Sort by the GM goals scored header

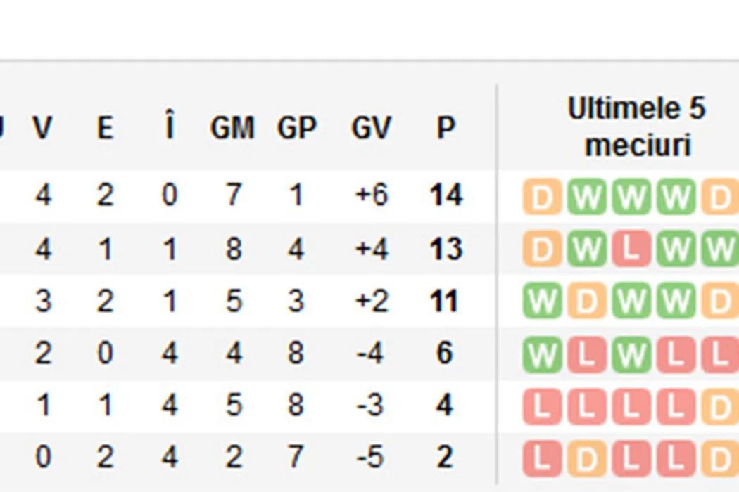(232, 128)
